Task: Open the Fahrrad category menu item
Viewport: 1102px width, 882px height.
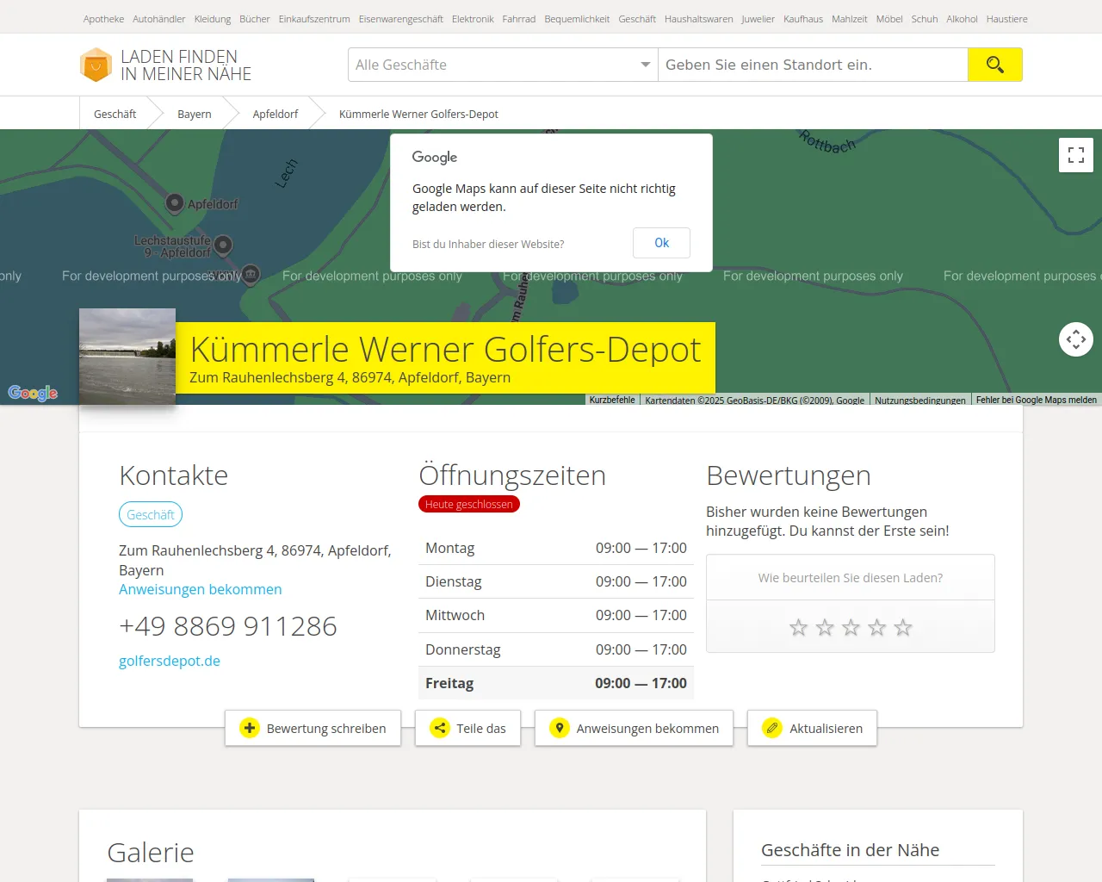Action: (518, 19)
